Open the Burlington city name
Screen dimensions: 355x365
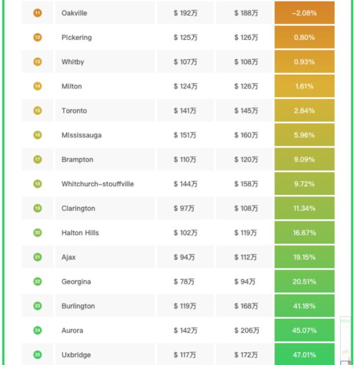(x=78, y=306)
